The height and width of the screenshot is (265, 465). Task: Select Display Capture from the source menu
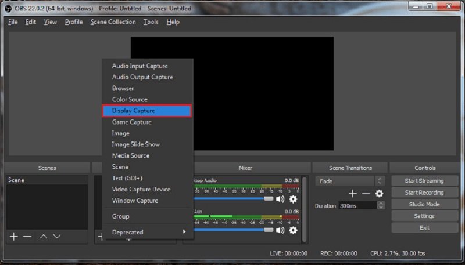146,111
